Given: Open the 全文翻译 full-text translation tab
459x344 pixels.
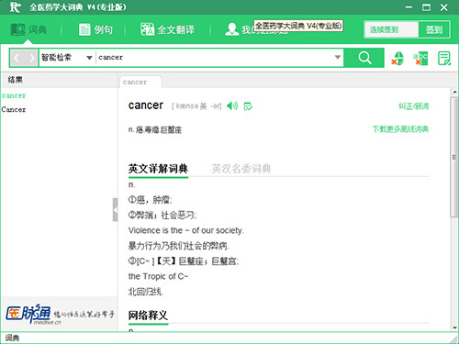Looking at the screenshot, I should coord(168,29).
